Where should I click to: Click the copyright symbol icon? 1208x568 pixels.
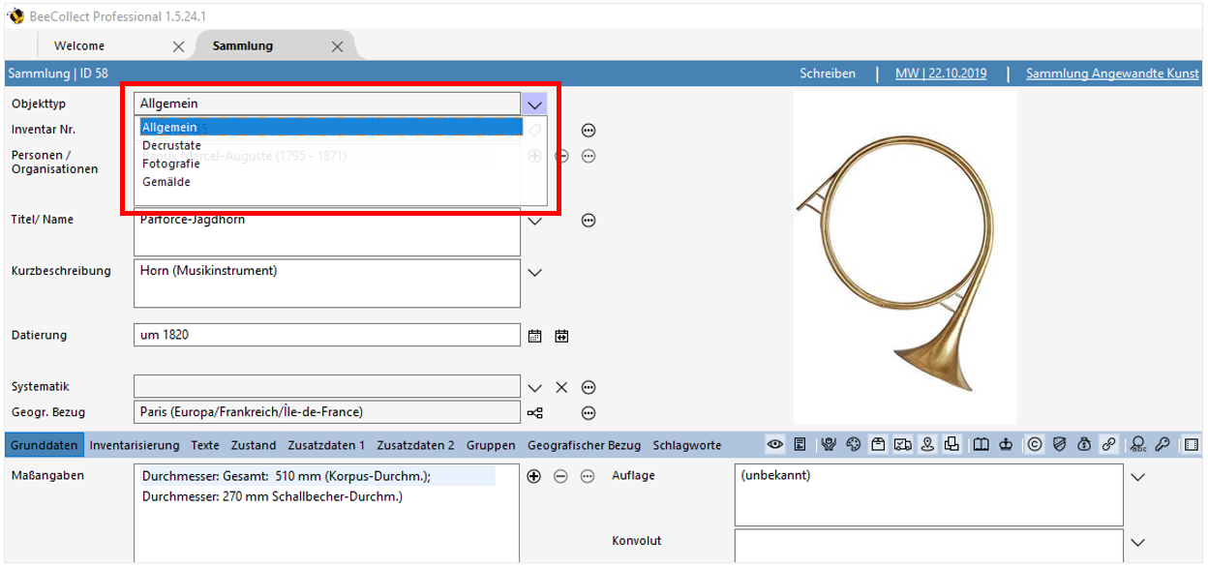(1034, 445)
